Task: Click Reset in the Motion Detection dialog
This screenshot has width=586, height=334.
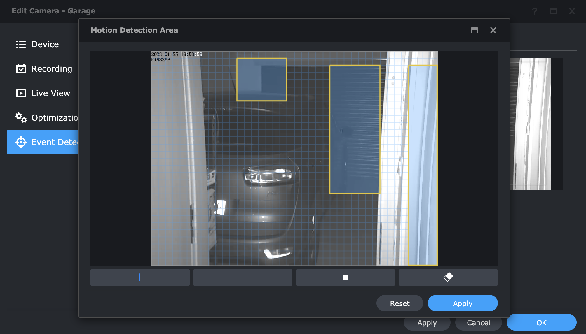Action: [400, 303]
